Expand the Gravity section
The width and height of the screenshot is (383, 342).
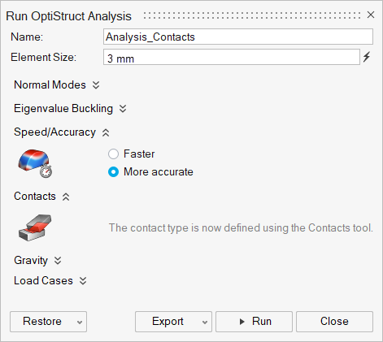pyautogui.click(x=58, y=261)
